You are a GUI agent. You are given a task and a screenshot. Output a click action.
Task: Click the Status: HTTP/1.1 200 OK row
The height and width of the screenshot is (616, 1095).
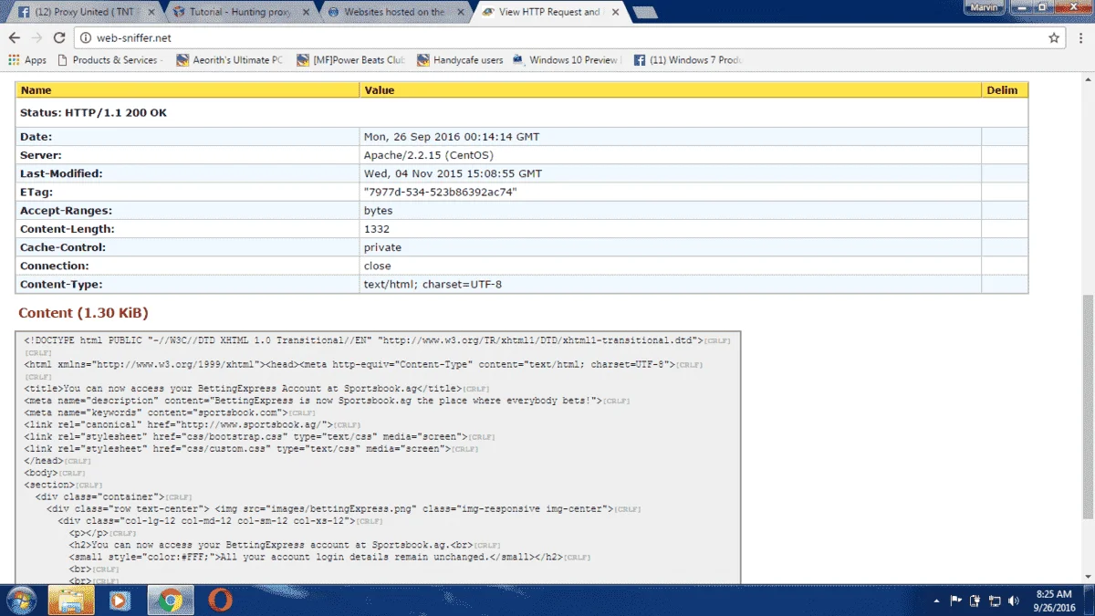coord(522,113)
